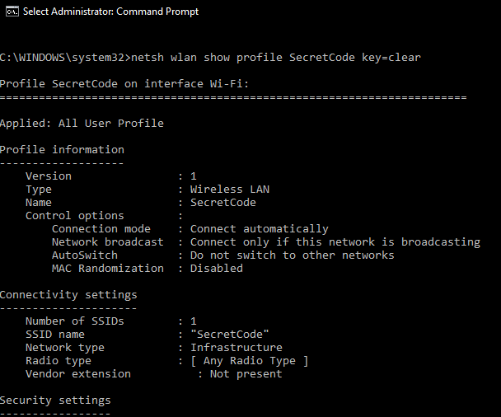Image resolution: width=501 pixels, height=417 pixels.
Task: Click the Vendor extension 'Not present' value
Action: [x=246, y=374]
